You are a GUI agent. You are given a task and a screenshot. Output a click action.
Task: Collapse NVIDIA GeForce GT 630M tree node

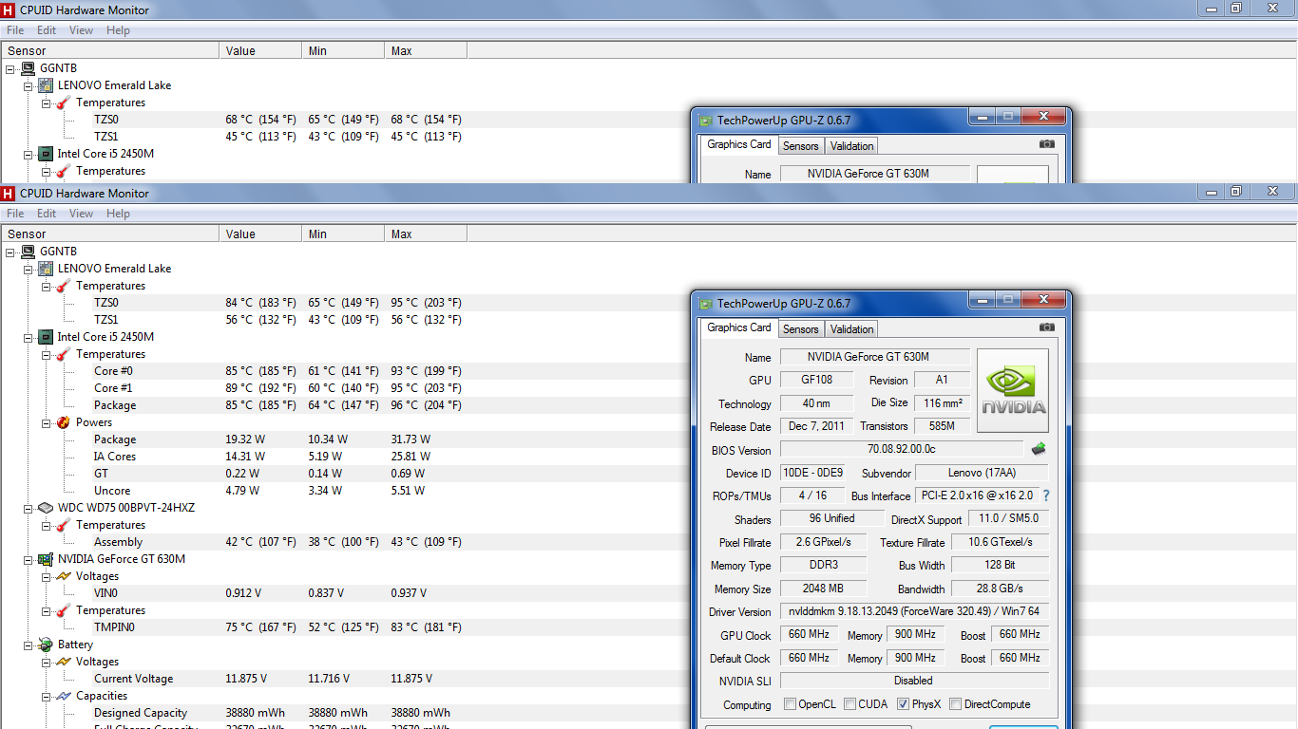tap(29, 559)
